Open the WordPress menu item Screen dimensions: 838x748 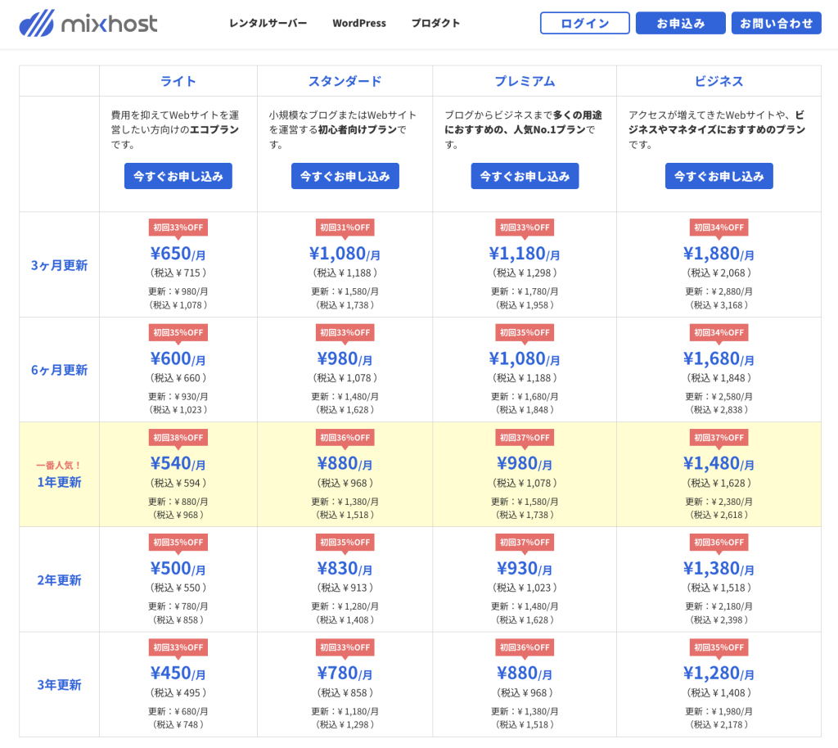[x=358, y=23]
